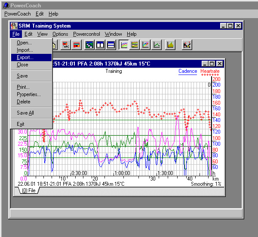Click the 0:30:00 time axis label

click(79, 173)
